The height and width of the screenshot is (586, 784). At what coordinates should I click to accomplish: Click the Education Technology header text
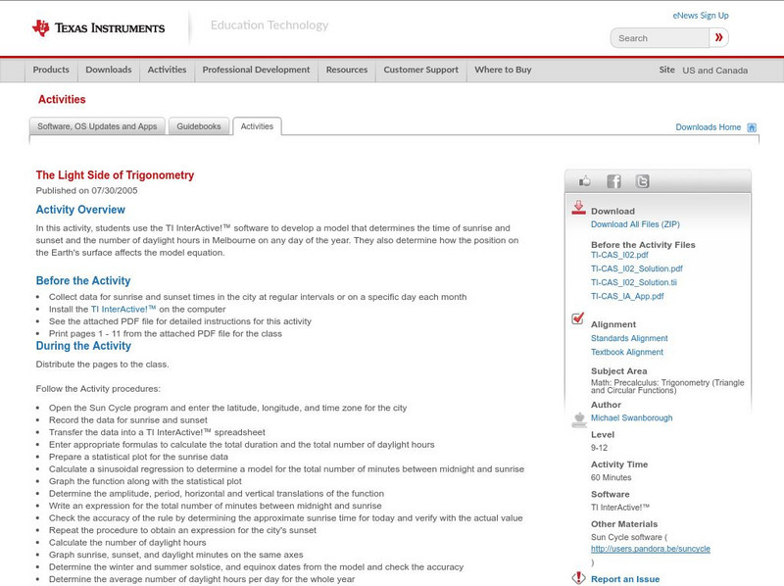[269, 25]
